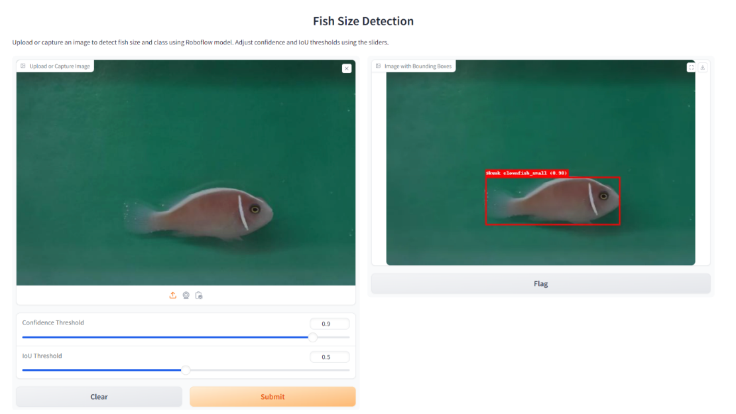Click the unfilled end of the Confidence slider track
Screen dimensions: 736x414
tap(335, 337)
